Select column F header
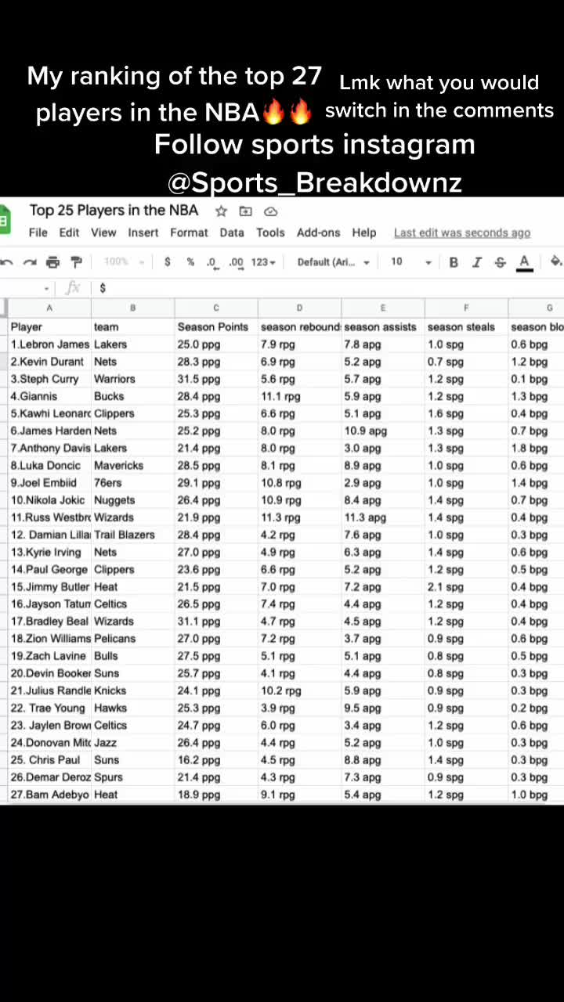This screenshot has width=564, height=1002. (466, 308)
